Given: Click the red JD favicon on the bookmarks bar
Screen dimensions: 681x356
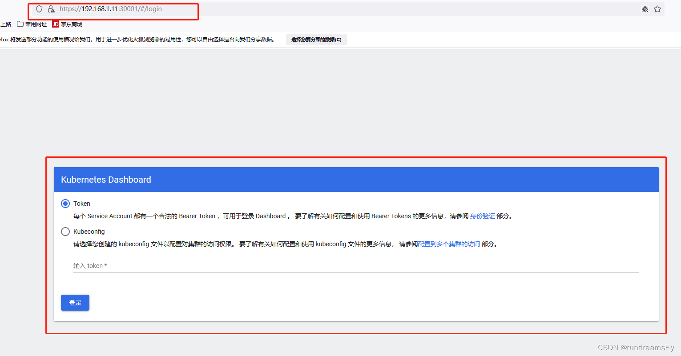Looking at the screenshot, I should point(55,24).
